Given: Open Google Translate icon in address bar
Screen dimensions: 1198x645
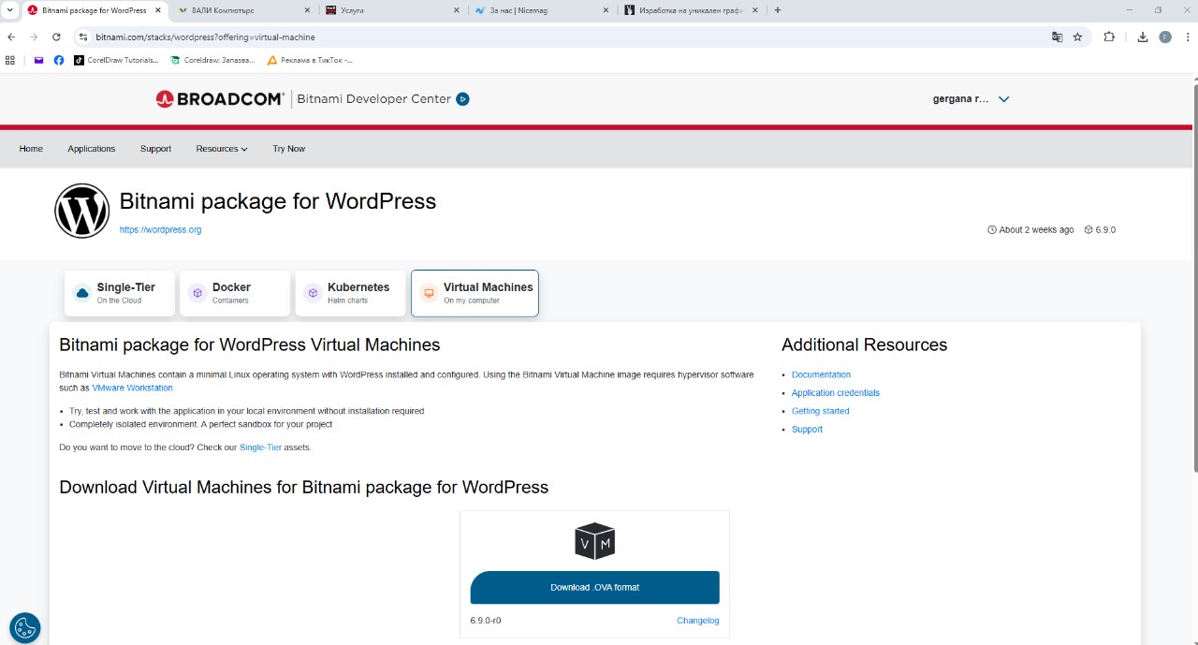Looking at the screenshot, I should 1057,37.
